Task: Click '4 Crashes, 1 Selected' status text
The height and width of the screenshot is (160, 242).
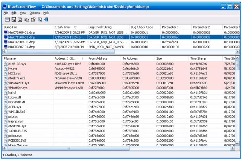Action: [17, 155]
